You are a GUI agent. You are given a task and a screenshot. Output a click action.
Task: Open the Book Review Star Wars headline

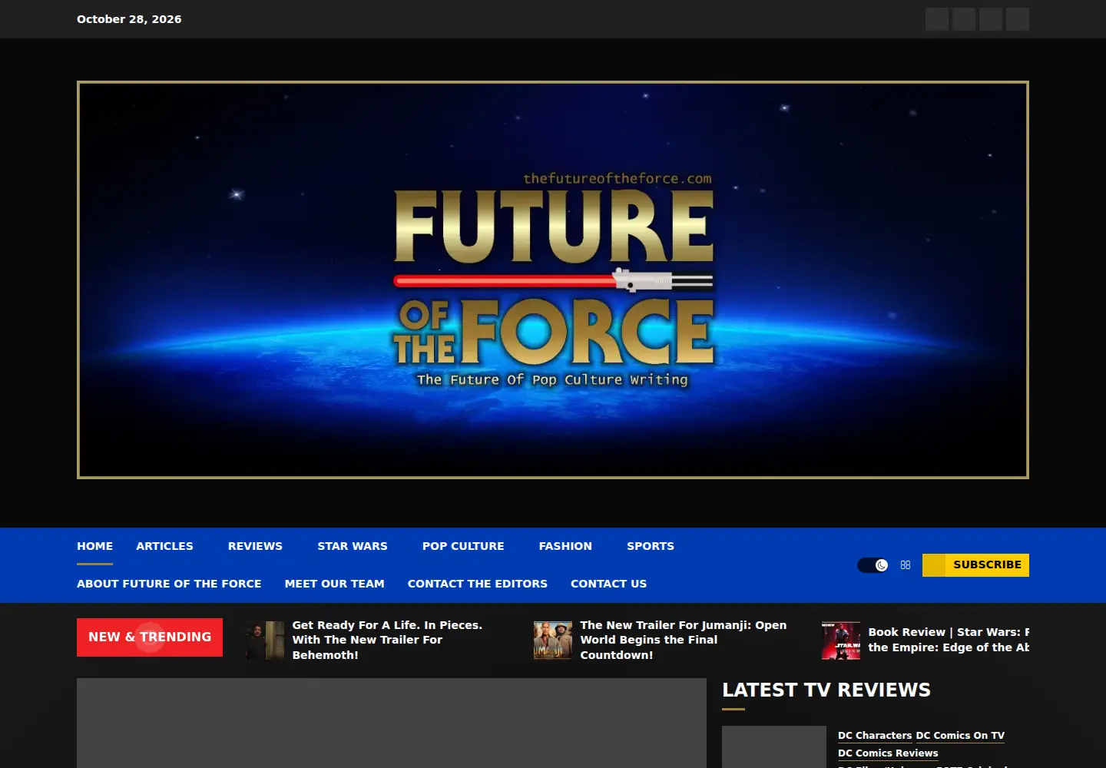click(949, 640)
